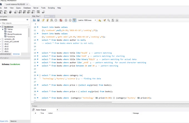
Task: Execute statement under cursor
Action: click(x=48, y=20)
